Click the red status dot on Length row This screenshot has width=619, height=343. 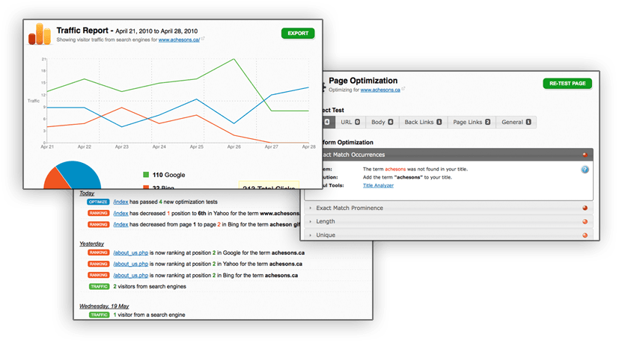(x=585, y=222)
